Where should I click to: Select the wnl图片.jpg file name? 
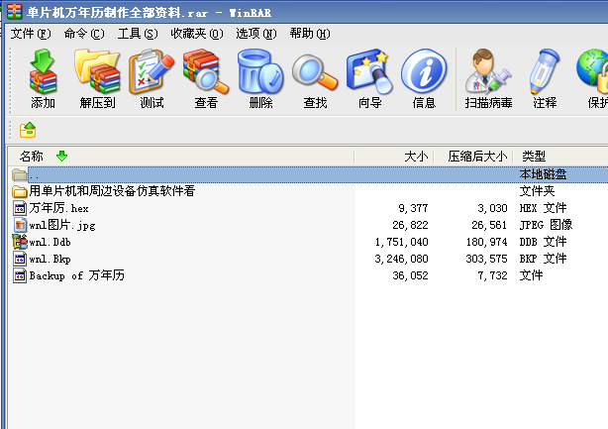(62, 225)
